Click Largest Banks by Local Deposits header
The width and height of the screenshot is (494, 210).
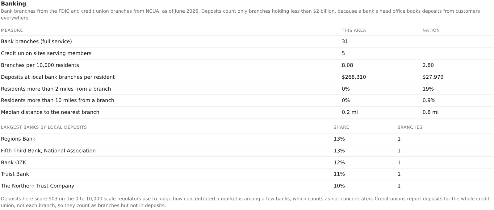point(44,127)
